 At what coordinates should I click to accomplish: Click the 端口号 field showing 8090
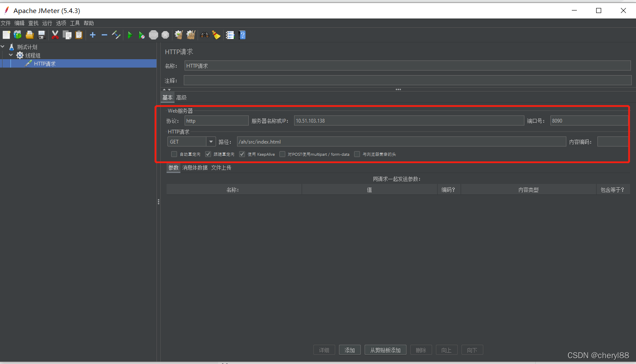point(589,120)
